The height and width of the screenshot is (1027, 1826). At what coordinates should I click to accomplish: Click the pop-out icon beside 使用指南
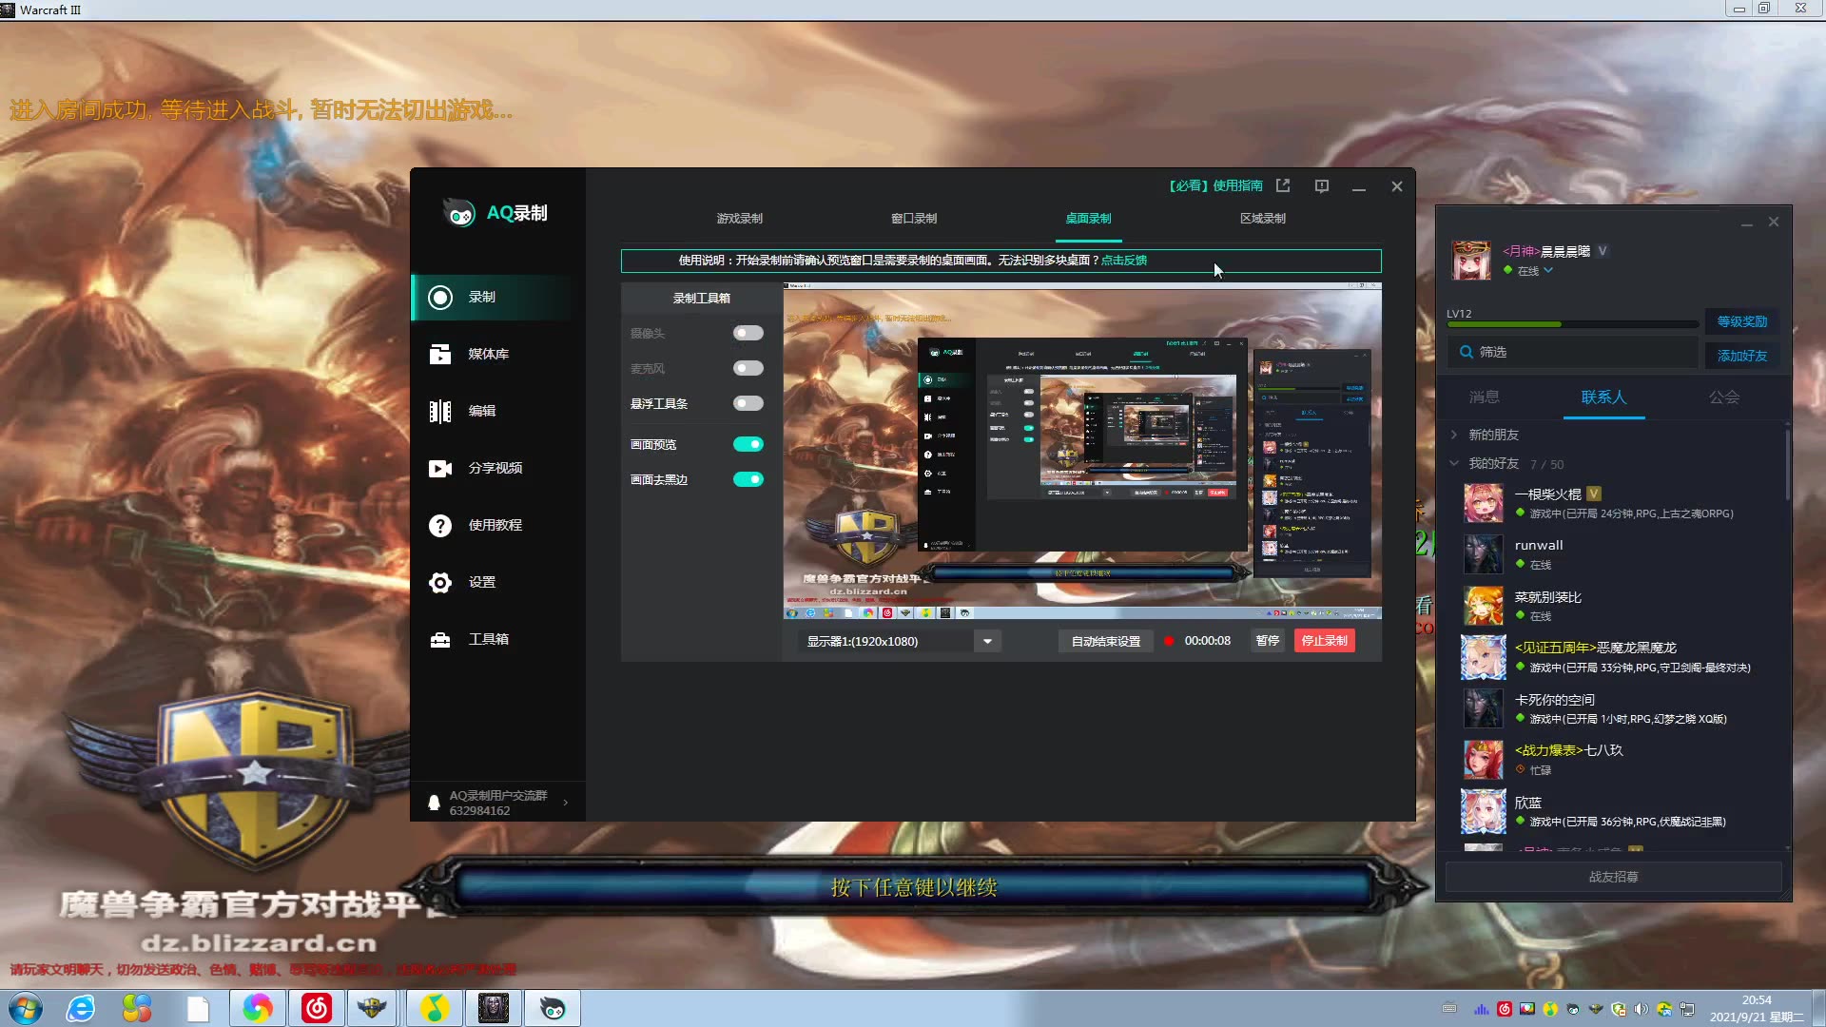coord(1283,185)
